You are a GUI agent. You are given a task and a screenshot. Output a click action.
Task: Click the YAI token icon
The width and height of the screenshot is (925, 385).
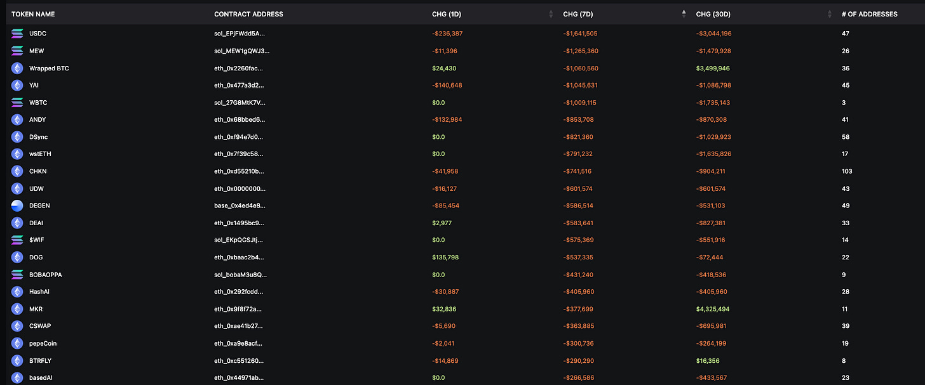pyautogui.click(x=17, y=85)
